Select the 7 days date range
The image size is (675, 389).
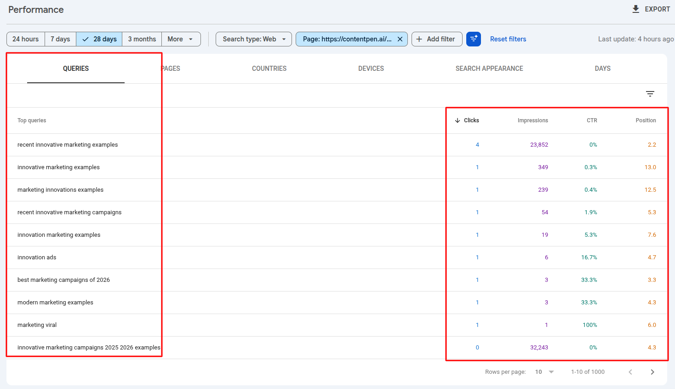(60, 39)
